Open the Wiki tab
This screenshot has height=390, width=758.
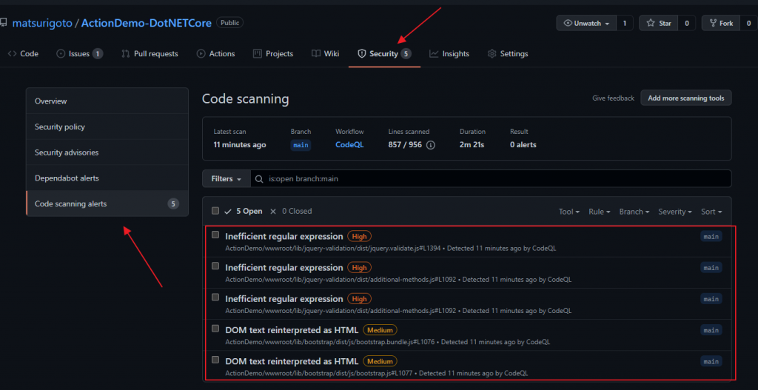click(326, 53)
